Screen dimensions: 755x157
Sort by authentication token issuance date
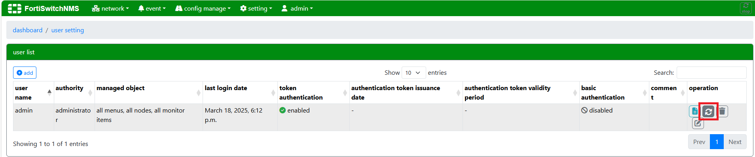(x=406, y=92)
